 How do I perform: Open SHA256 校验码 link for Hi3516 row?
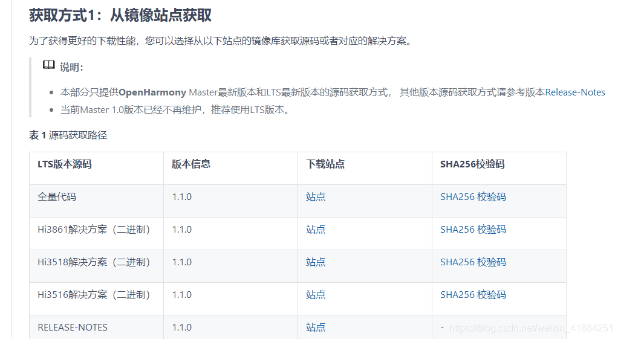[x=473, y=295]
